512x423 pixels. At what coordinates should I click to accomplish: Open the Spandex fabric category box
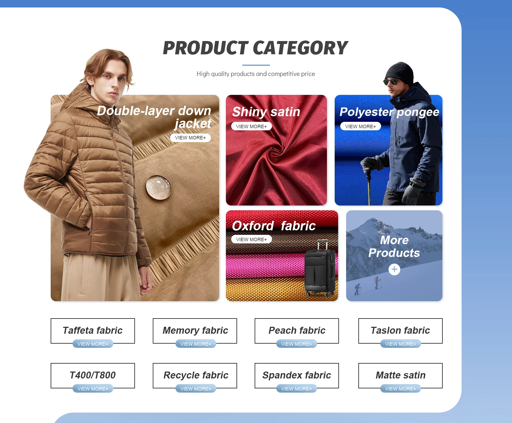[297, 375]
